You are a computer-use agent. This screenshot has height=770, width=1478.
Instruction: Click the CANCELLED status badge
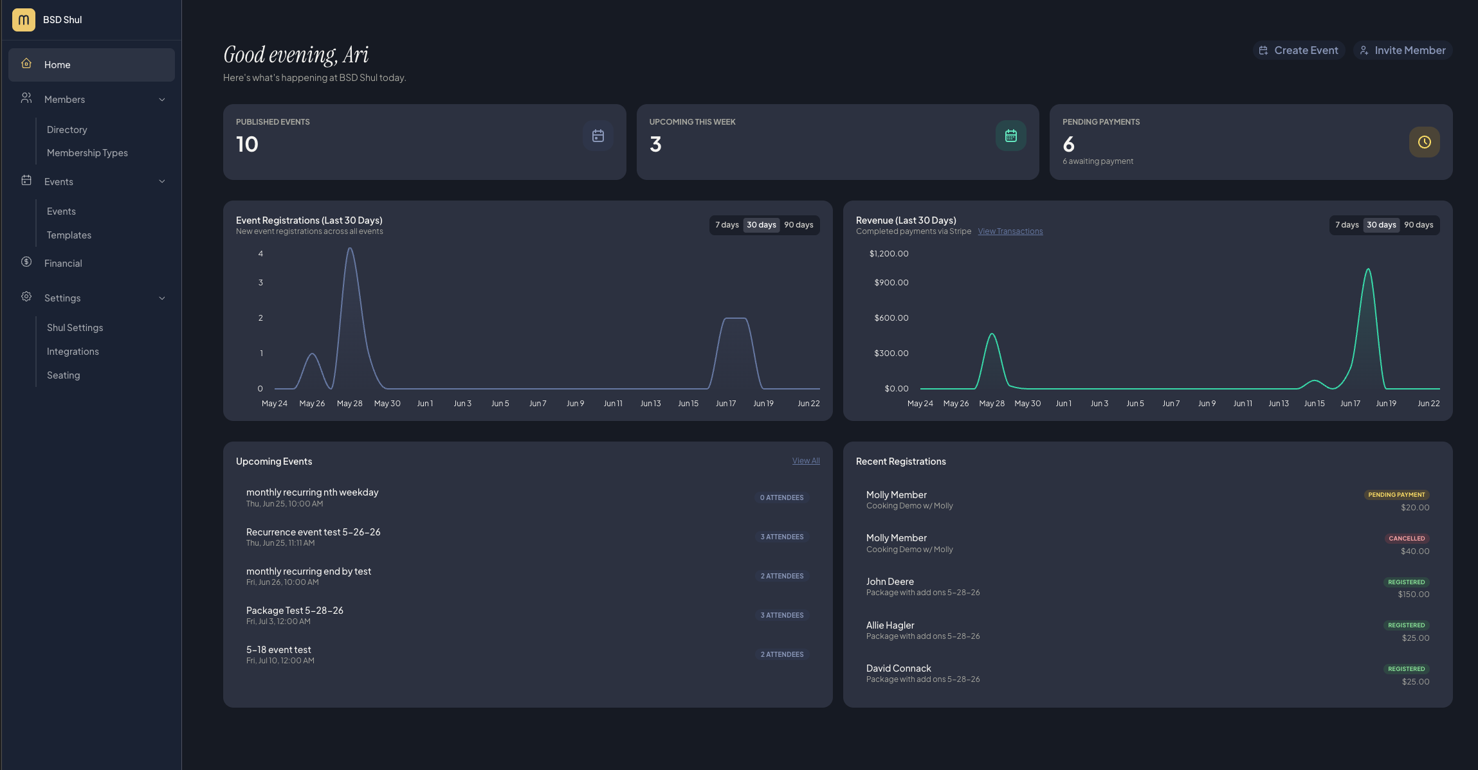coord(1407,539)
